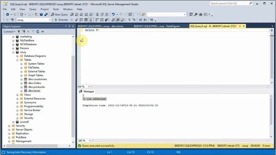276x155 pixels.
Task: Expand the youssef database node
Action: [13, 122]
